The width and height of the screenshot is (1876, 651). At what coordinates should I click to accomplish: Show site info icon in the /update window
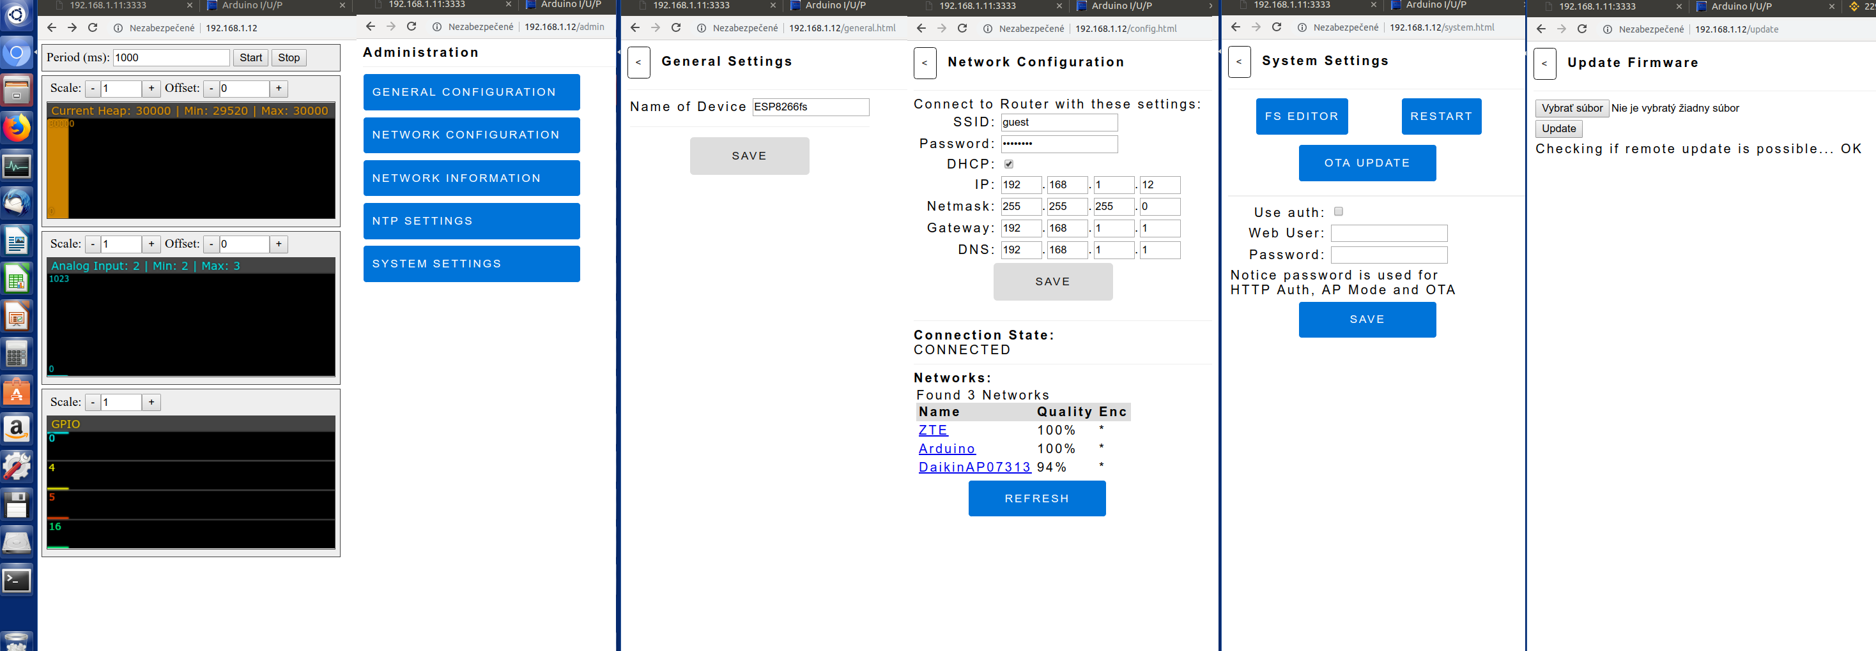point(1607,30)
